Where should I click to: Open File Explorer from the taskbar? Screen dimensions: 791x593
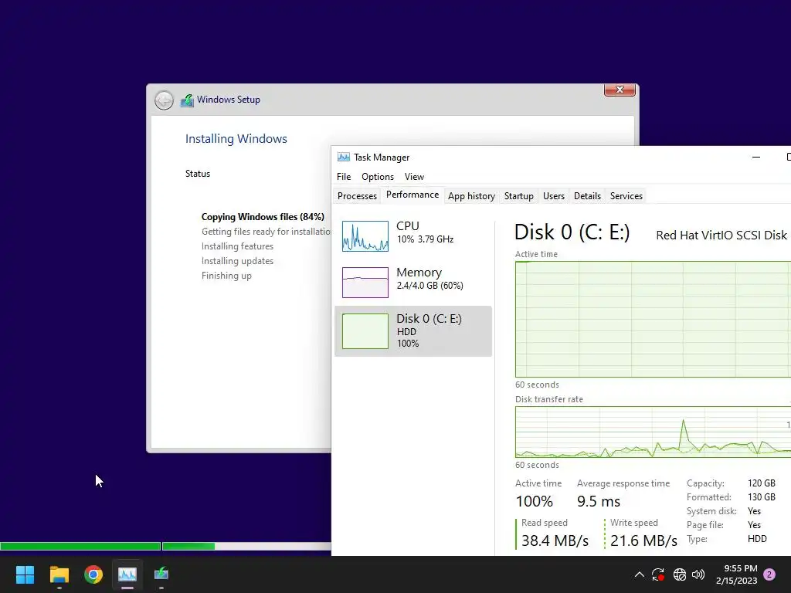(59, 574)
